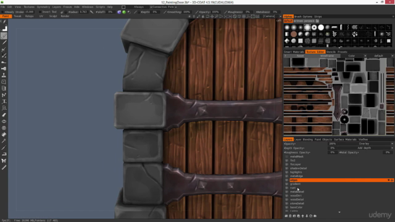This screenshot has height=222, width=395.
Task: Select the brush tool highlighted in left toolbar
Action: [4, 36]
